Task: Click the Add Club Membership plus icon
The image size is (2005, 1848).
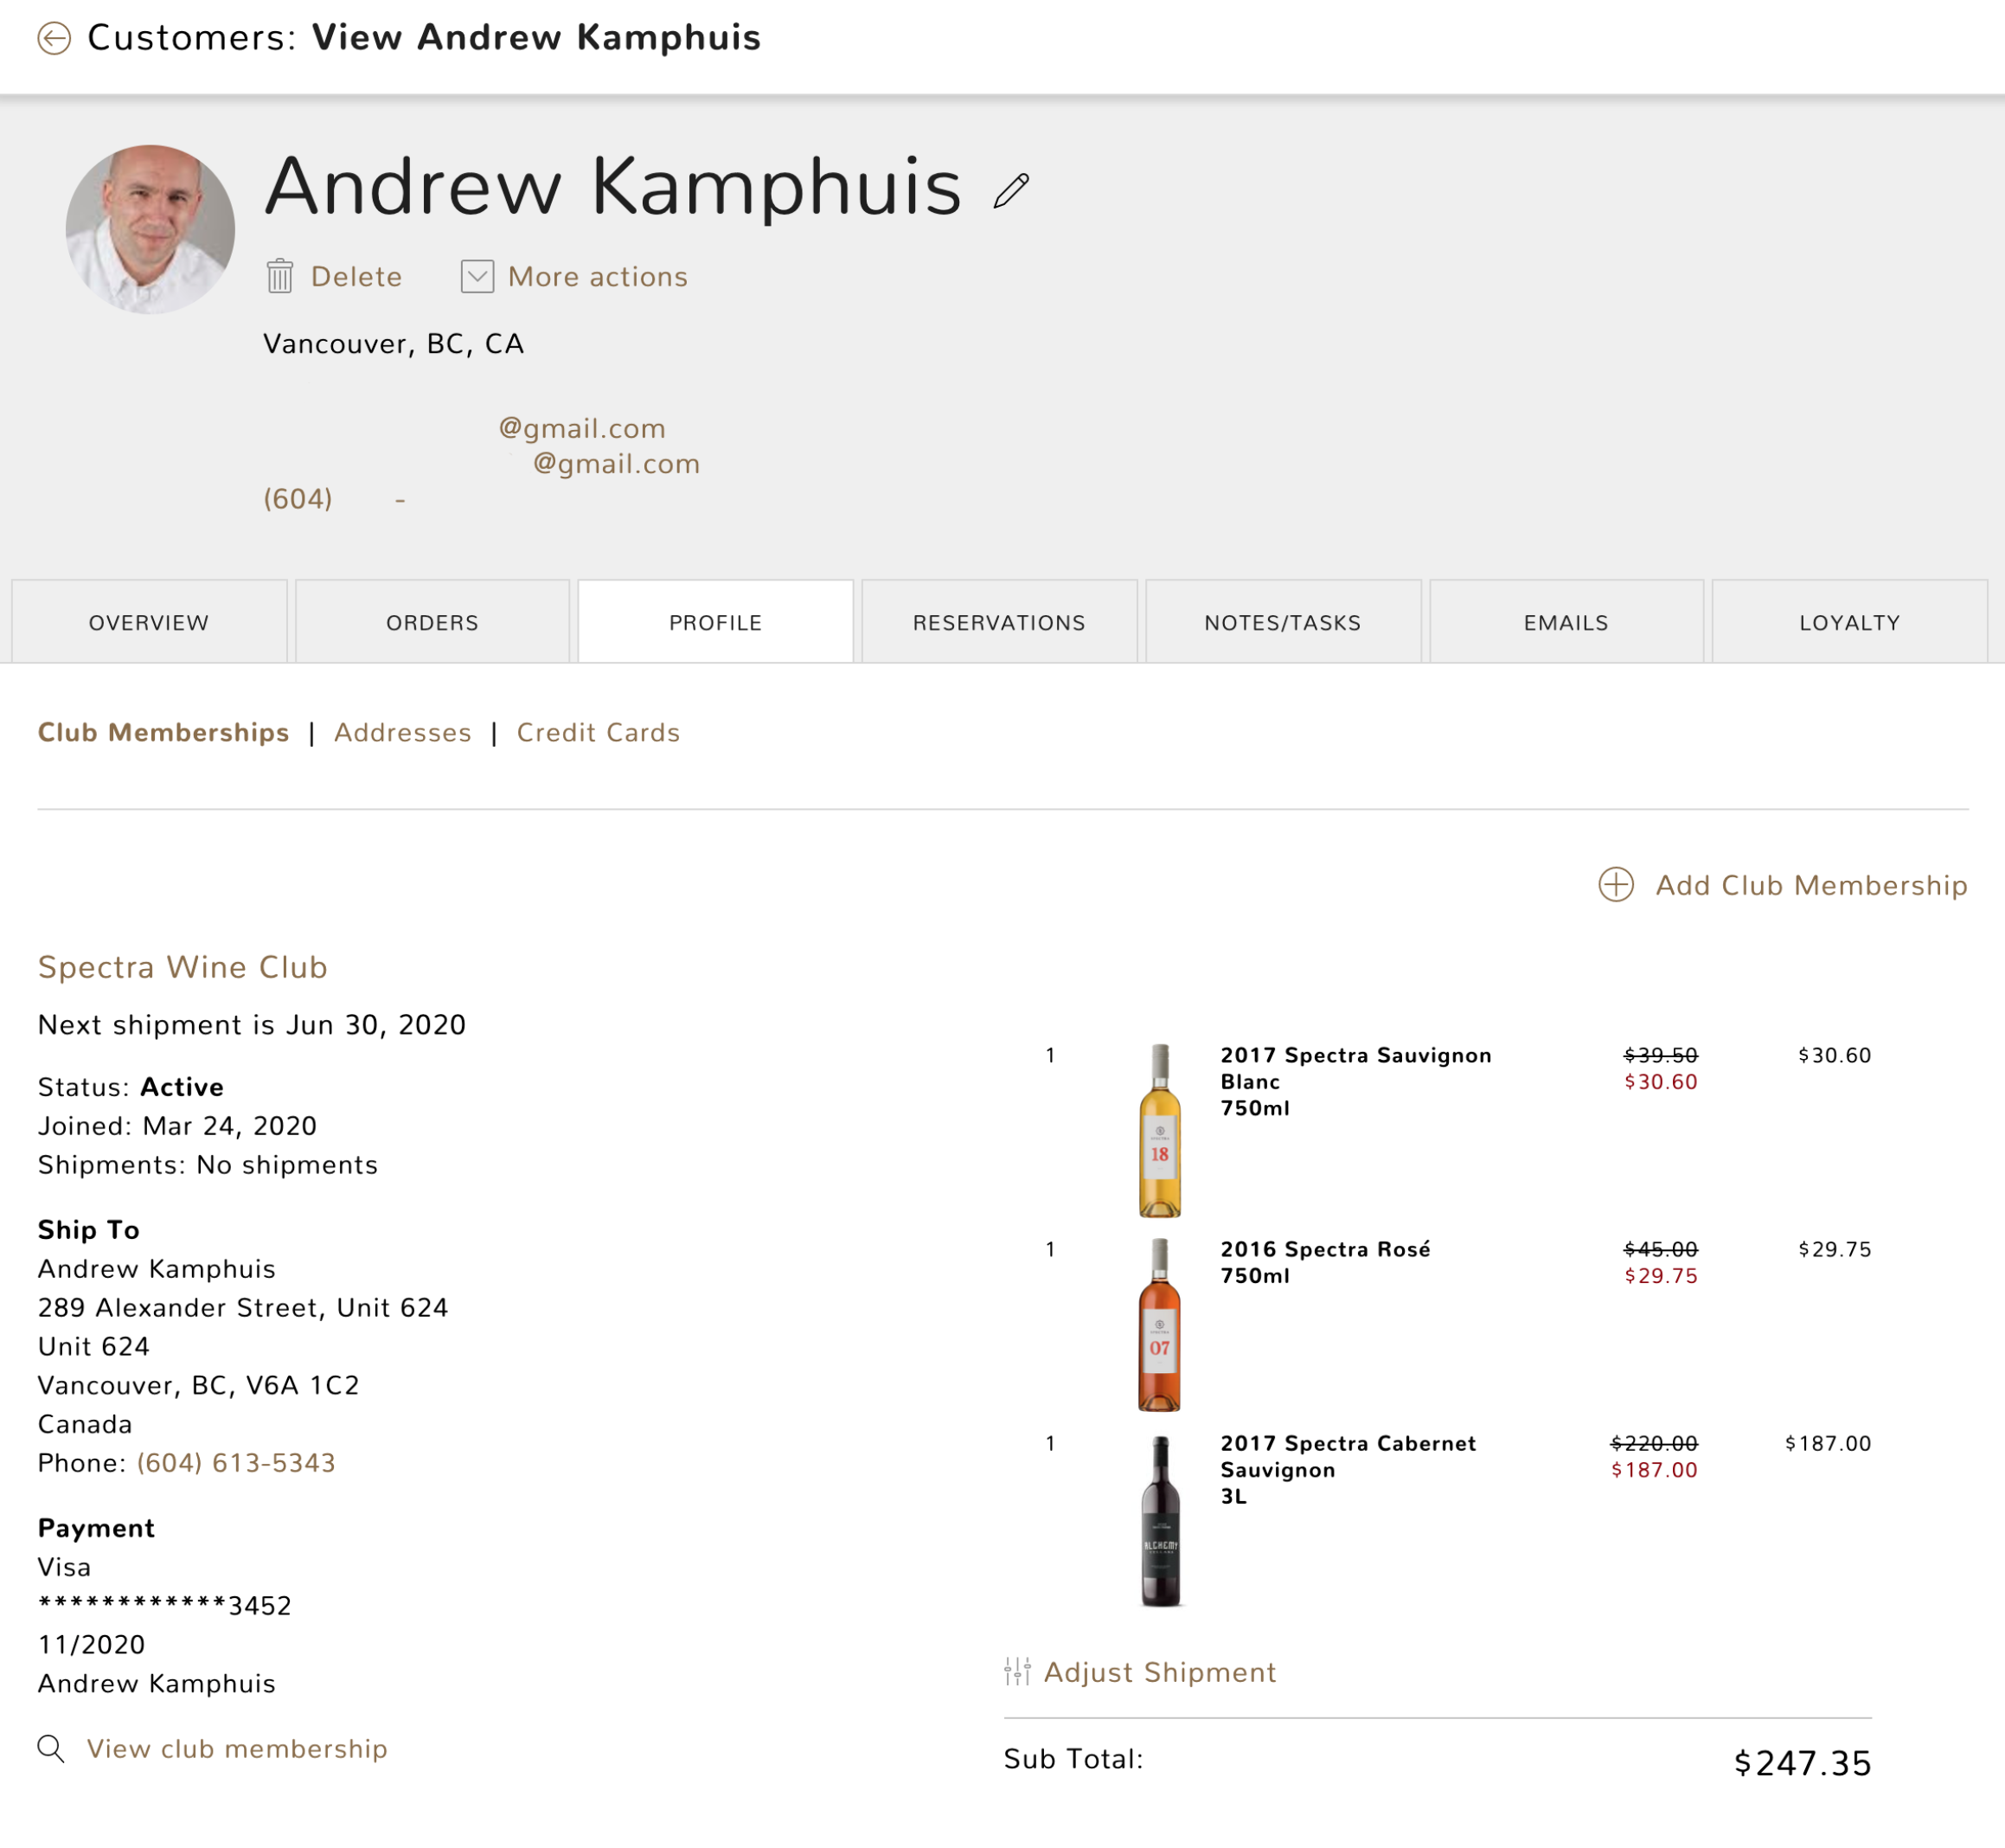Action: 1615,885
